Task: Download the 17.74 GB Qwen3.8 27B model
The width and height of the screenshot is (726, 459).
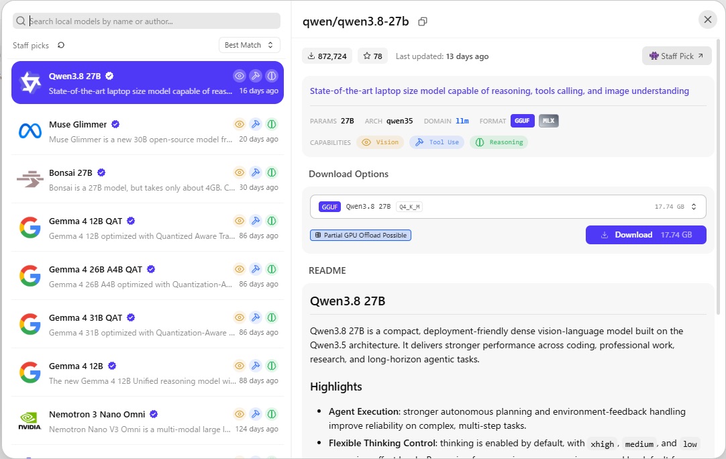Action: [646, 235]
